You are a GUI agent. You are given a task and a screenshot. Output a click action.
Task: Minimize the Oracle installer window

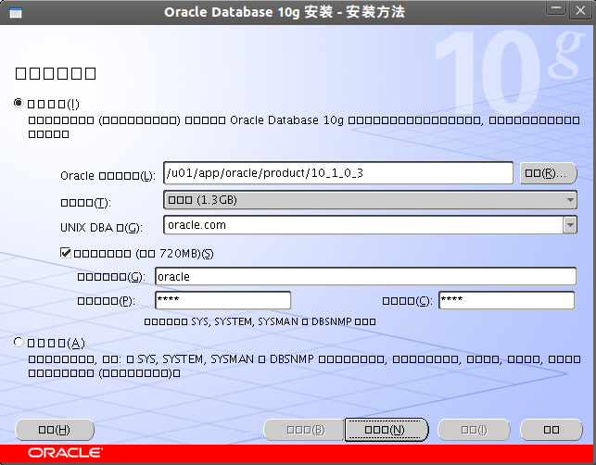tap(556, 8)
